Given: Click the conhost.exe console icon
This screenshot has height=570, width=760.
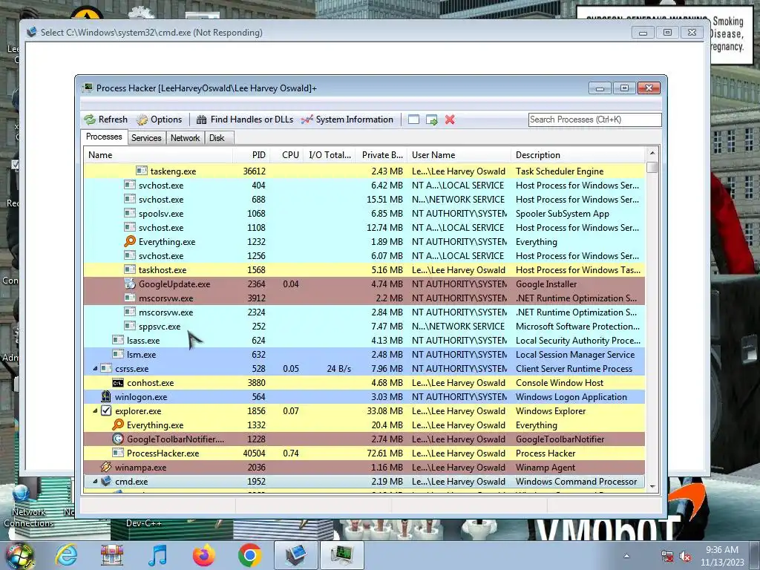Looking at the screenshot, I should [118, 383].
